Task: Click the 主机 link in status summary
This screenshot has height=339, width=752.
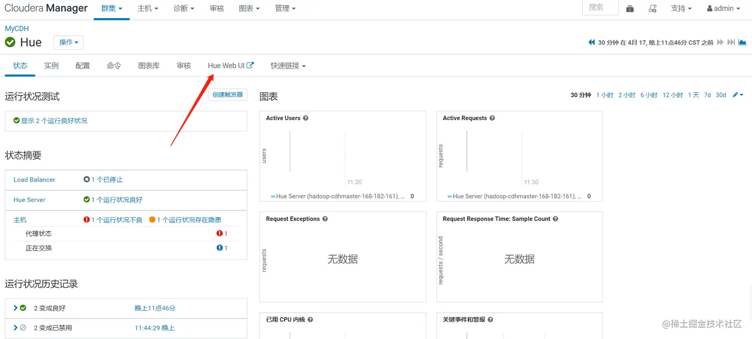Action: [20, 220]
